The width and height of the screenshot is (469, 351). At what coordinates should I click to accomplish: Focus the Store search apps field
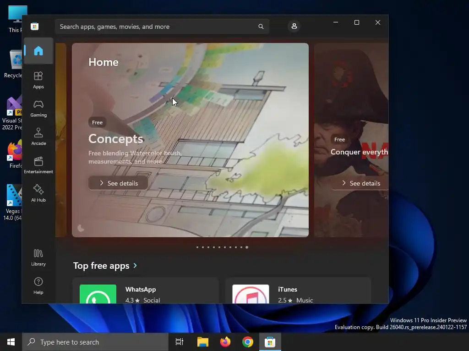coord(162,27)
